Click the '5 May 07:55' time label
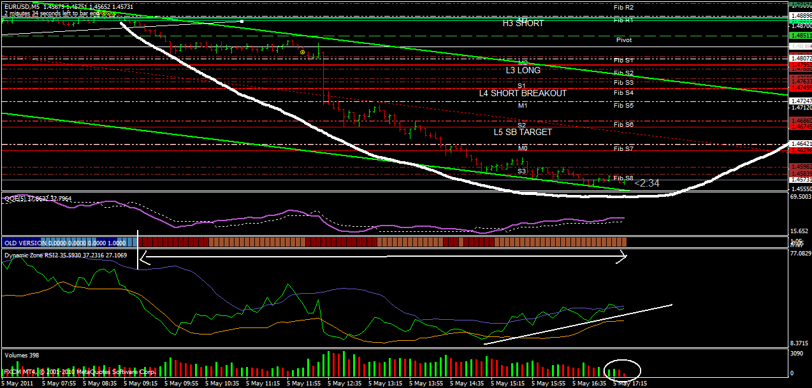Image resolution: width=812 pixels, height=388 pixels. coord(60,384)
